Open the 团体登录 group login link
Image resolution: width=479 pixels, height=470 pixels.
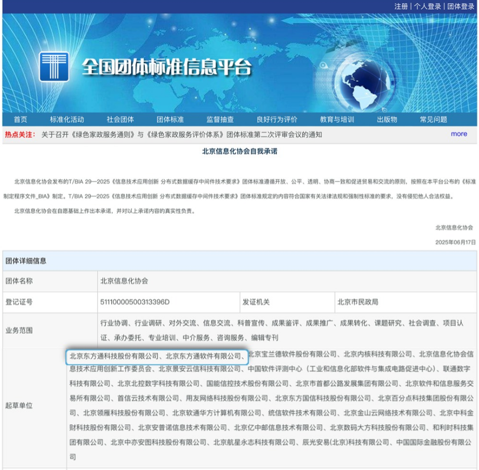(461, 6)
